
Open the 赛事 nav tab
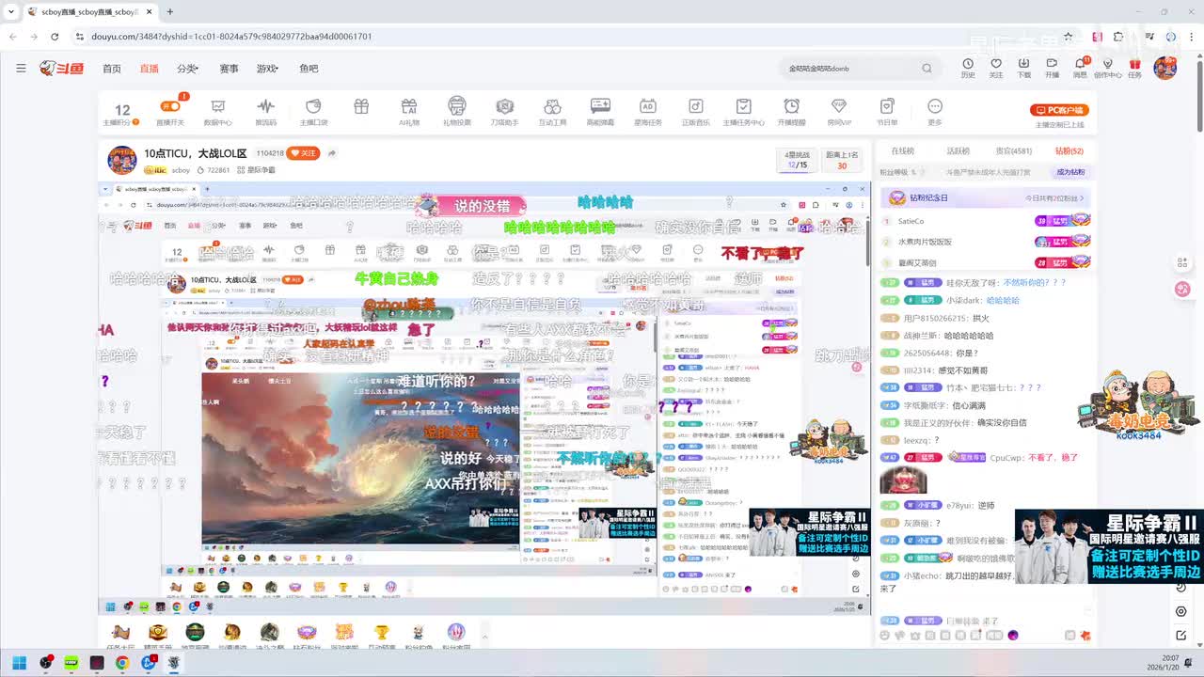tap(229, 69)
